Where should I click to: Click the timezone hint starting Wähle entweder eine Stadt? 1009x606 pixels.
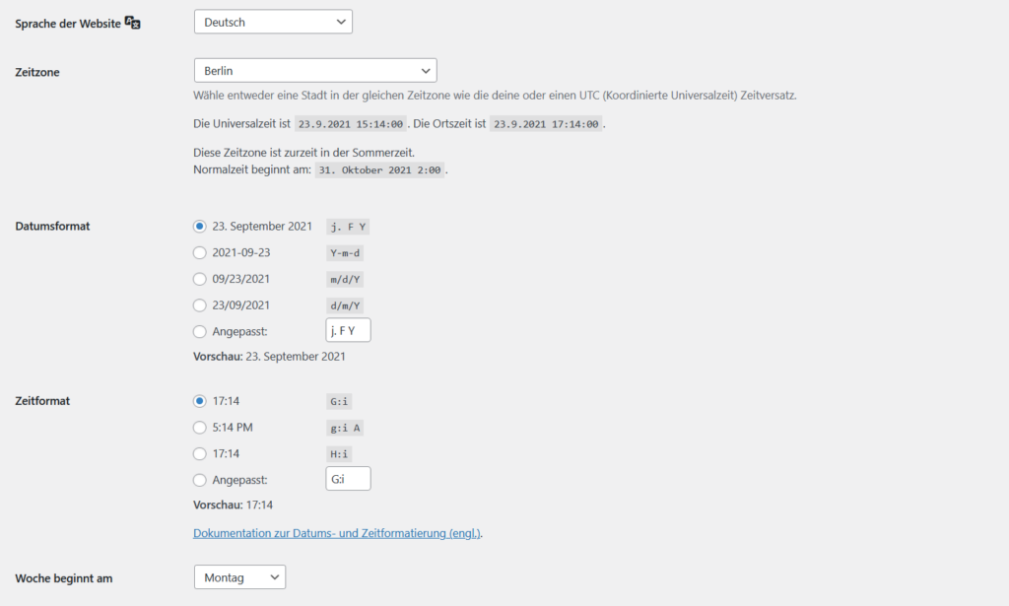[x=495, y=96]
